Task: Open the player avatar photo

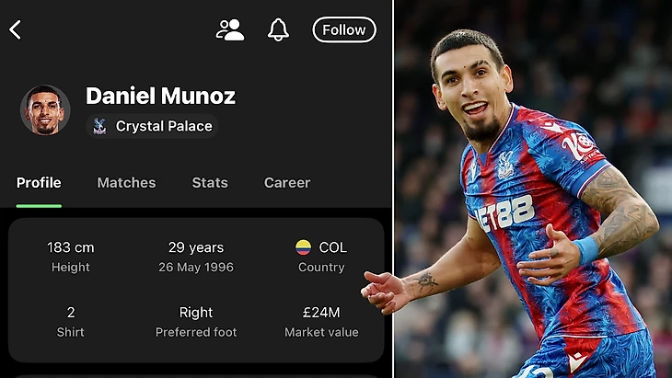Action: pyautogui.click(x=45, y=110)
